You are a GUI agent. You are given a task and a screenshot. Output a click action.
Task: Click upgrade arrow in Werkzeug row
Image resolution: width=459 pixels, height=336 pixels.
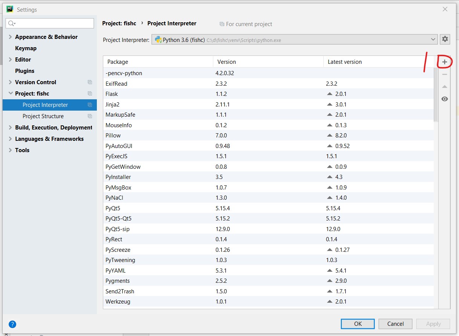pos(330,302)
